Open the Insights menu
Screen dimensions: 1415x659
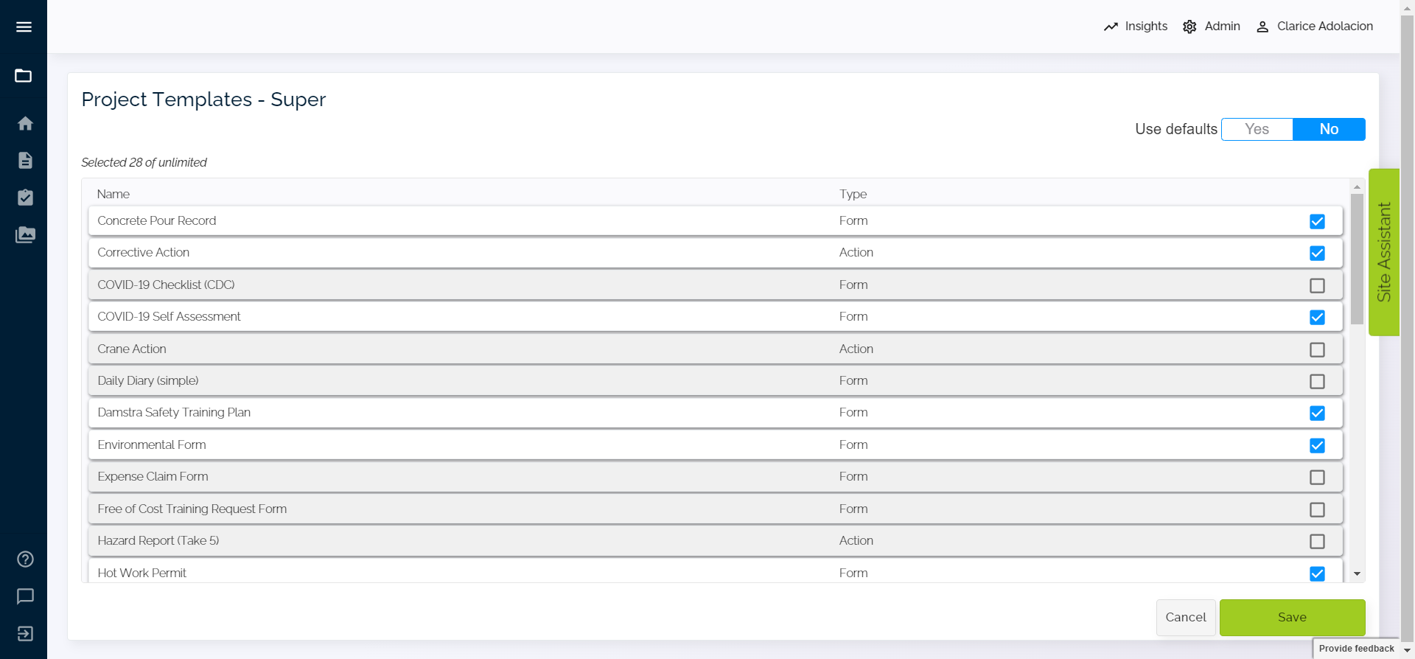click(1136, 27)
